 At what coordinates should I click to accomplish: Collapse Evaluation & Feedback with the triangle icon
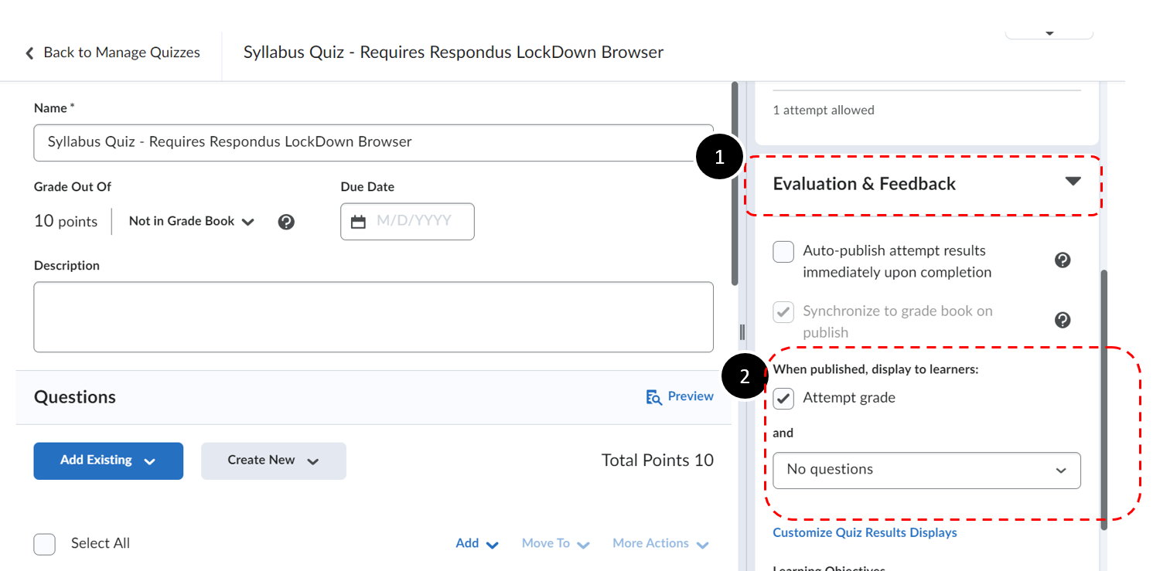pyautogui.click(x=1073, y=182)
